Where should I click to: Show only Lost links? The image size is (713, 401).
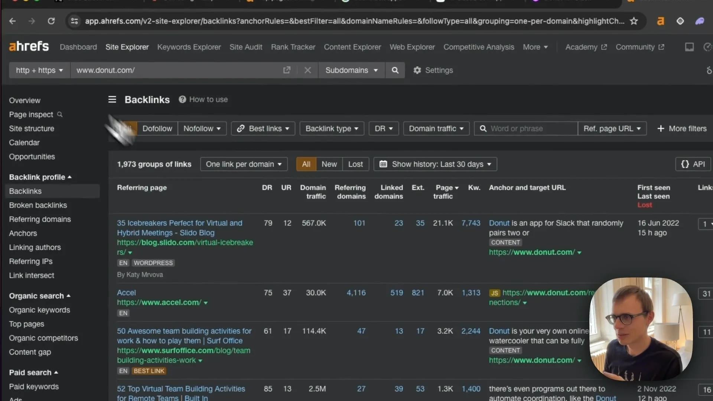(355, 164)
